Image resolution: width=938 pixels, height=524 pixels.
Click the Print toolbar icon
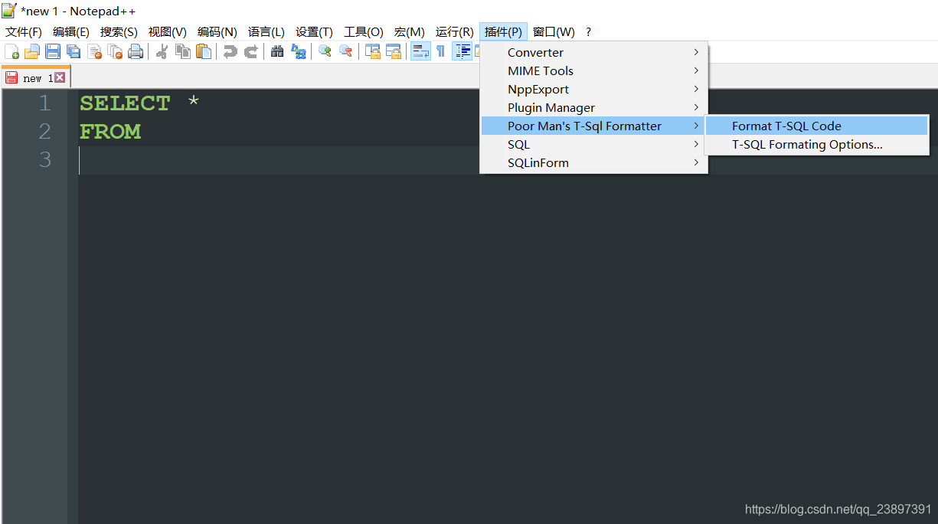click(136, 51)
